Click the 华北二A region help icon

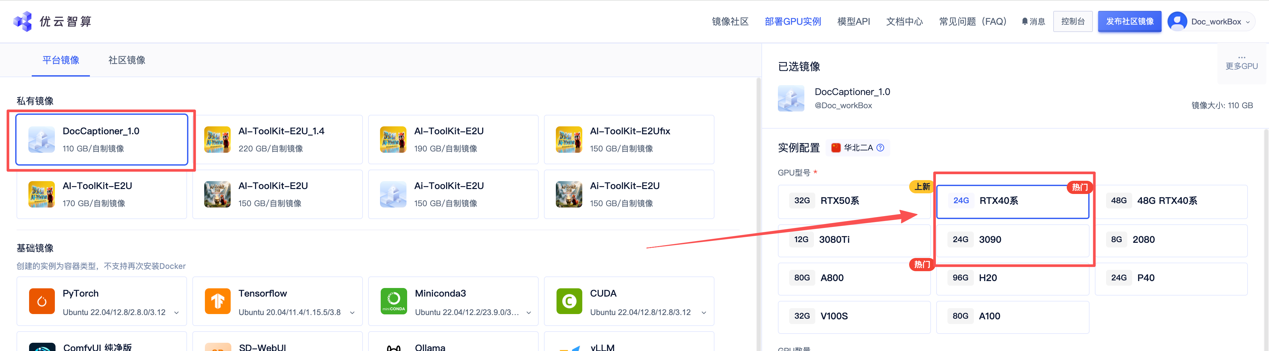point(880,147)
